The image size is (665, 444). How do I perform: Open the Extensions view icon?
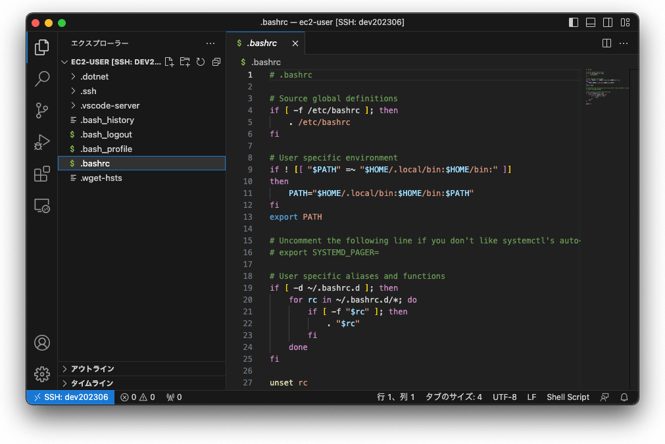tap(41, 174)
